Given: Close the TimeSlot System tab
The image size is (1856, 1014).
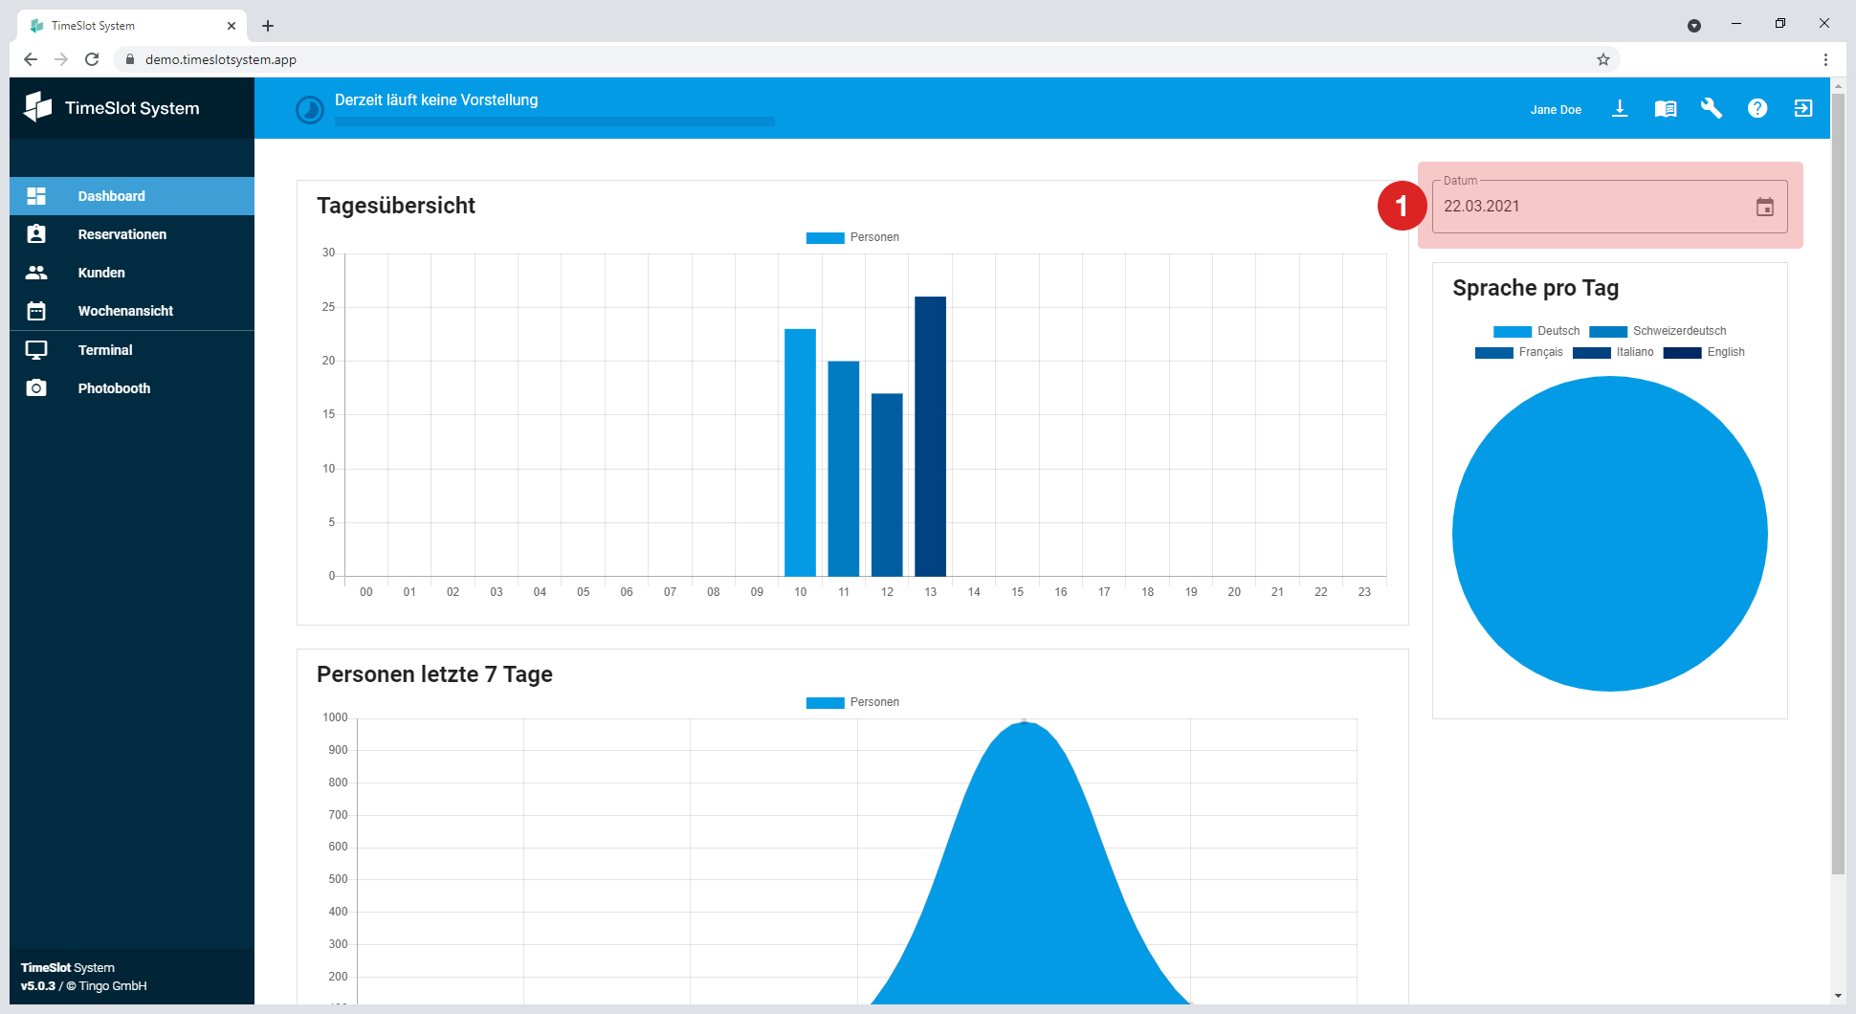Looking at the screenshot, I should 232,26.
